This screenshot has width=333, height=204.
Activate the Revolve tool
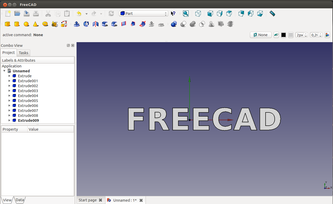point(86,24)
